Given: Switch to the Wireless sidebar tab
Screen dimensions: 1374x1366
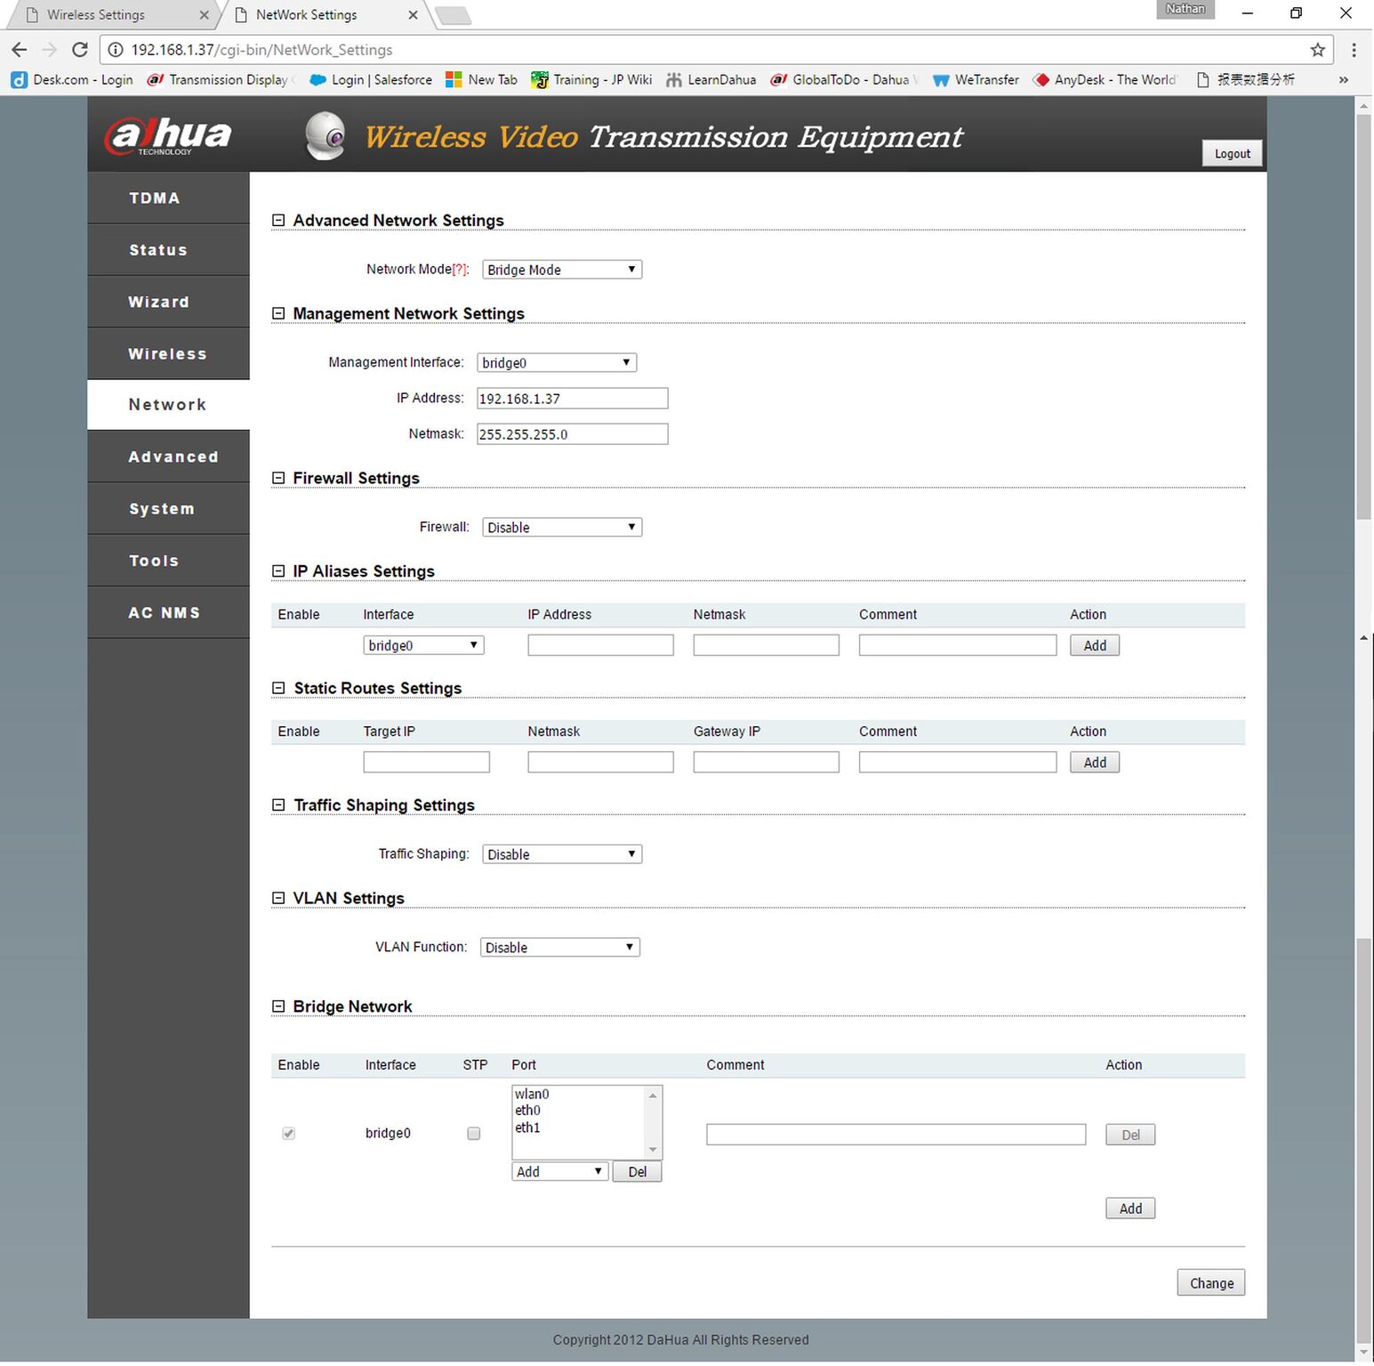Looking at the screenshot, I should [168, 353].
